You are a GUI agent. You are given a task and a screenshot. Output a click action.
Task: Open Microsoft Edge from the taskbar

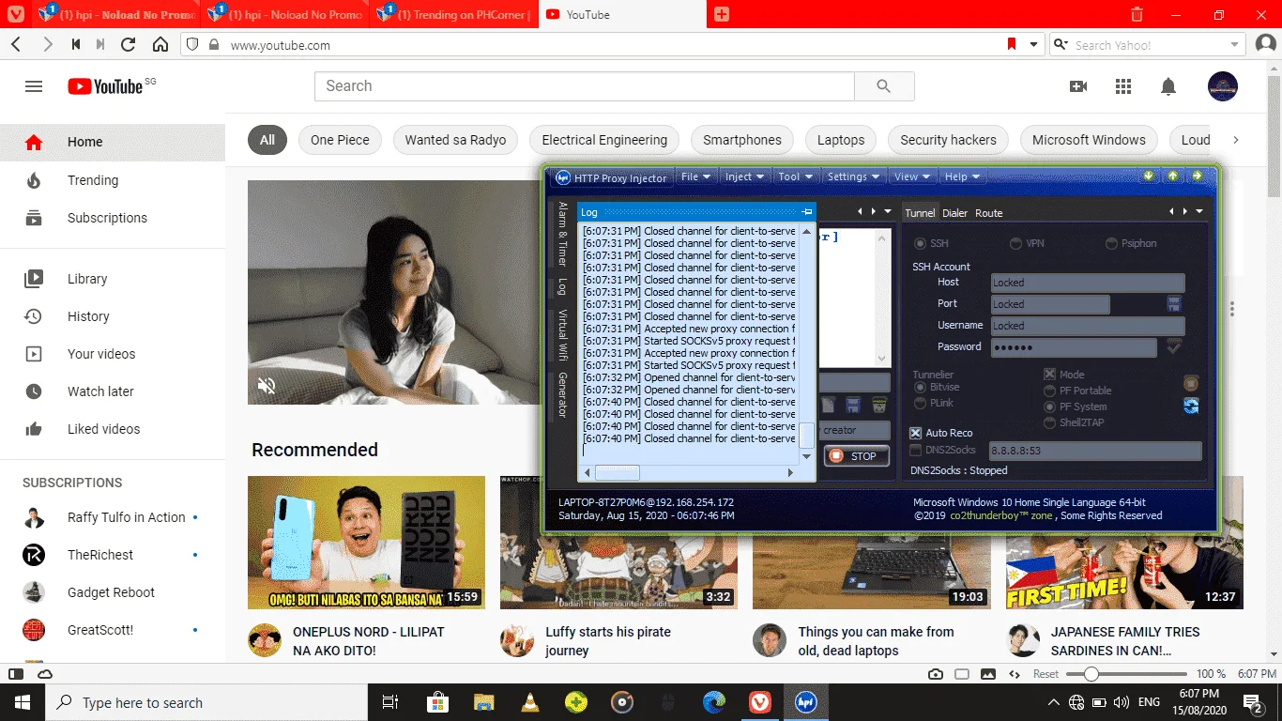click(x=714, y=702)
